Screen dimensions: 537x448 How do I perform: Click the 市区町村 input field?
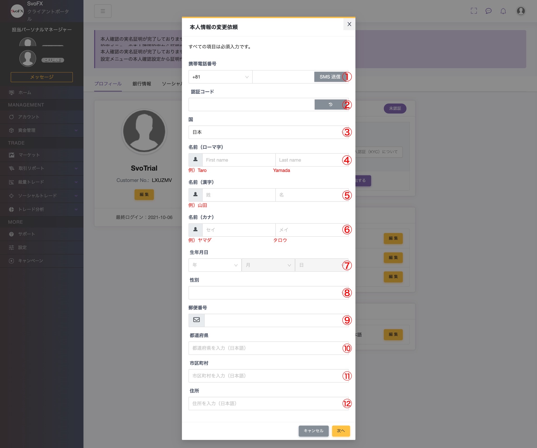tap(268, 376)
